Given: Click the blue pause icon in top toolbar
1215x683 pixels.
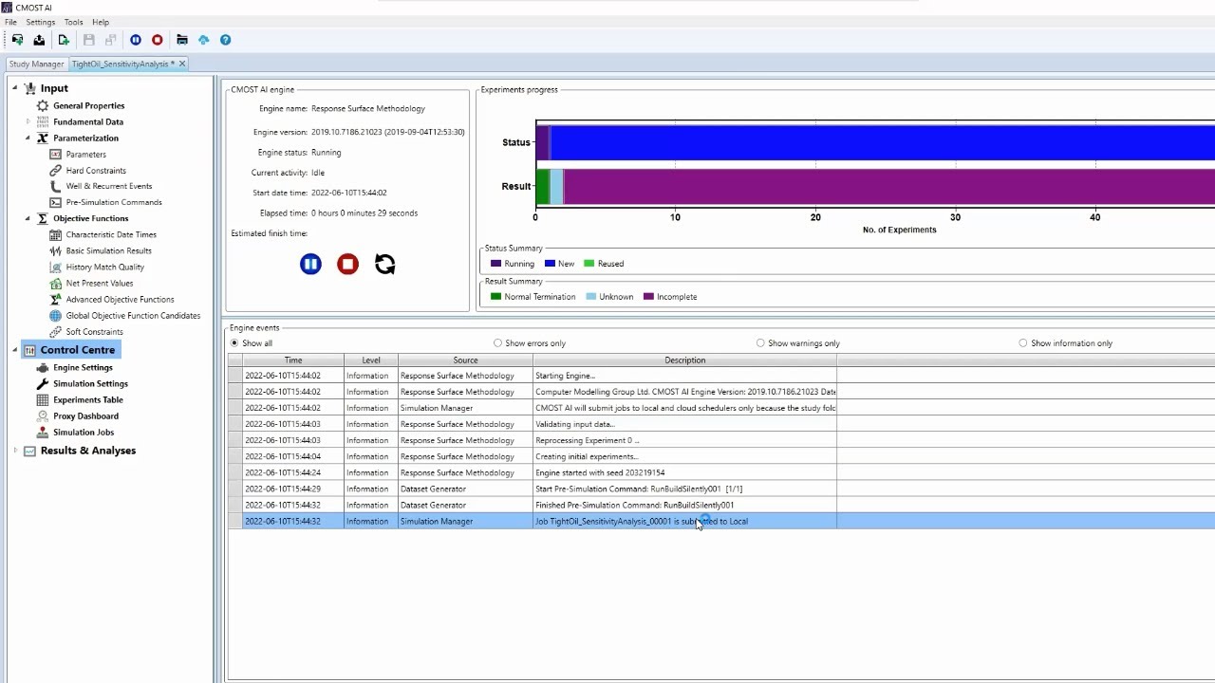Looking at the screenshot, I should tap(136, 40).
